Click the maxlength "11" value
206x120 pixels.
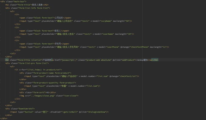[x=164, y=47]
